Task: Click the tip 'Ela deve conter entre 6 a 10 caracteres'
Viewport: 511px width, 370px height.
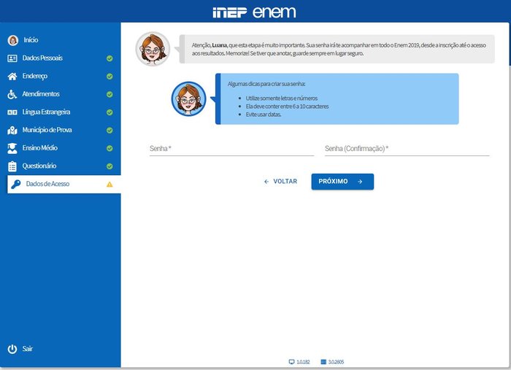Action: (x=287, y=106)
